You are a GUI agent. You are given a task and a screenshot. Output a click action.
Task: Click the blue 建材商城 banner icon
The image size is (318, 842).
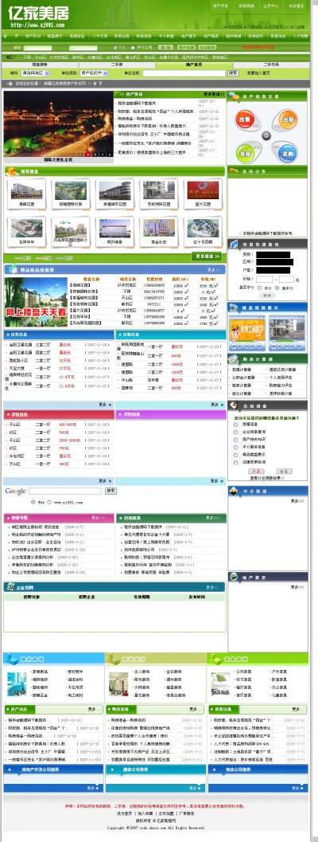click(x=11, y=659)
